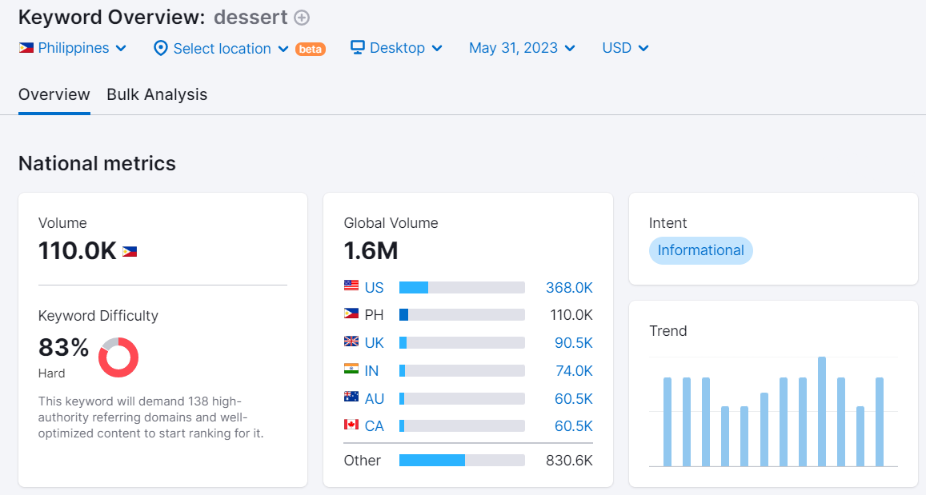The height and width of the screenshot is (495, 926).
Task: Click the UK flag icon in Global Volume
Action: pos(350,342)
